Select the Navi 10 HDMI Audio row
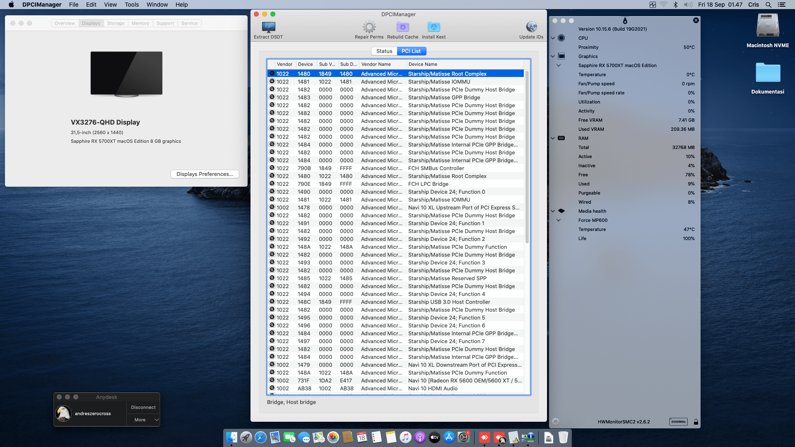Viewport: 795px width, 447px height. tap(396, 388)
